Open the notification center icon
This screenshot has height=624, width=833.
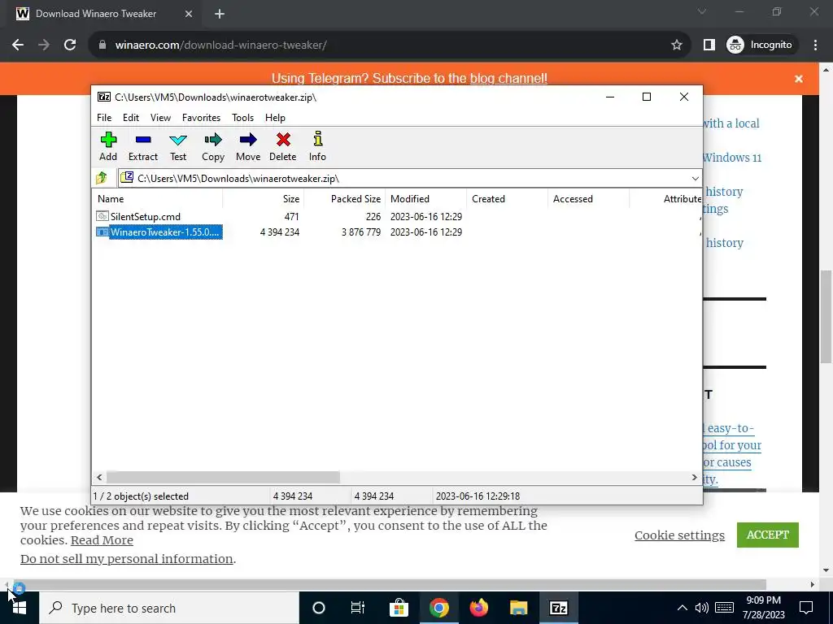tap(806, 608)
